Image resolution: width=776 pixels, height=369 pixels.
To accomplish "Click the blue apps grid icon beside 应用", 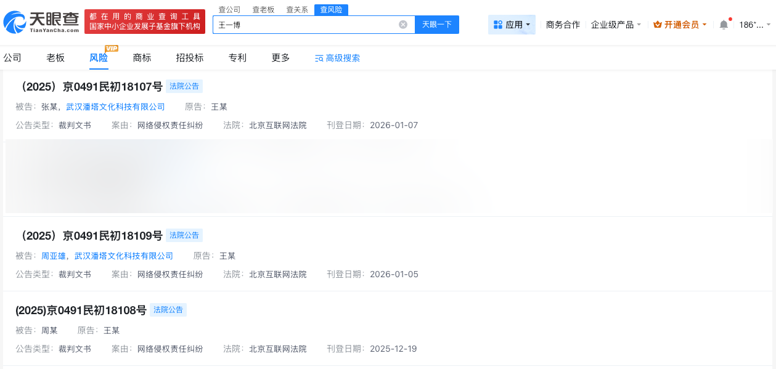I will pyautogui.click(x=498, y=24).
